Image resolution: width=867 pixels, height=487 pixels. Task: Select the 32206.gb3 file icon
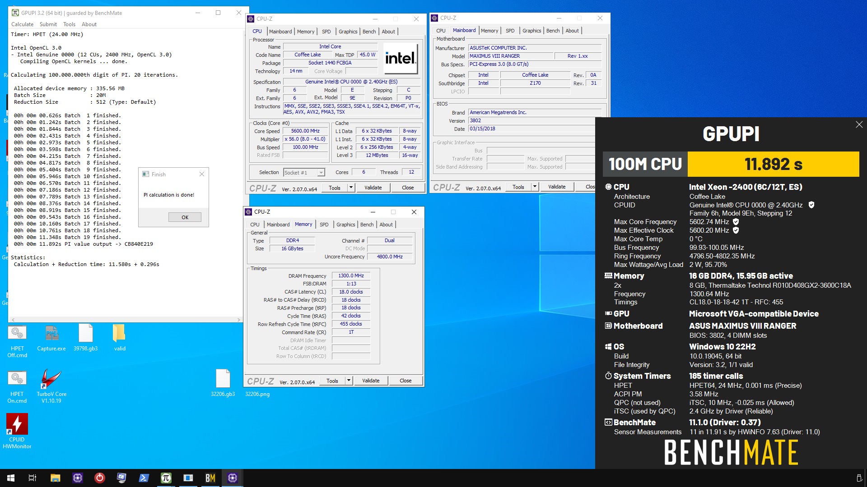click(223, 383)
